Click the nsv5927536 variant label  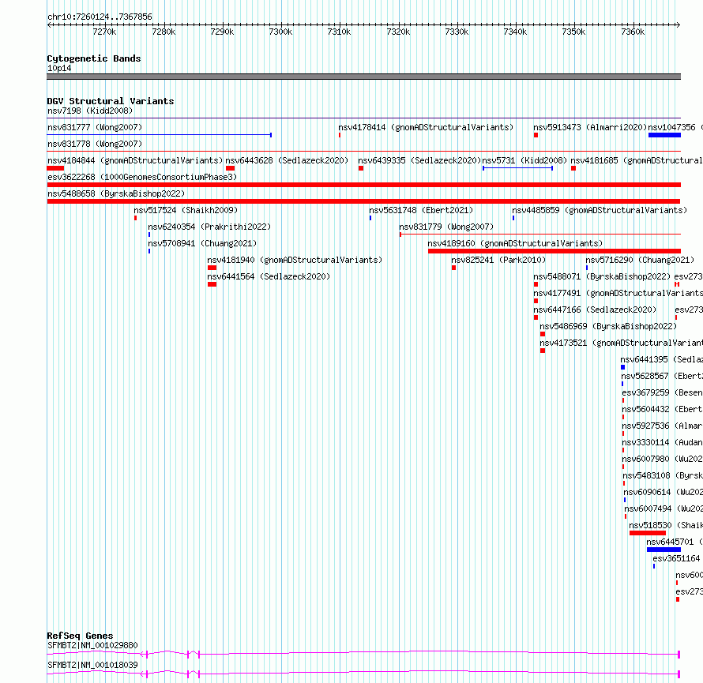pyautogui.click(x=662, y=426)
